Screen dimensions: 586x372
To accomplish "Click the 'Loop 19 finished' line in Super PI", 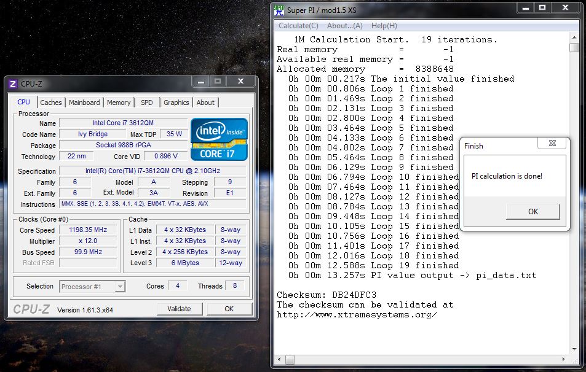I will (373, 265).
